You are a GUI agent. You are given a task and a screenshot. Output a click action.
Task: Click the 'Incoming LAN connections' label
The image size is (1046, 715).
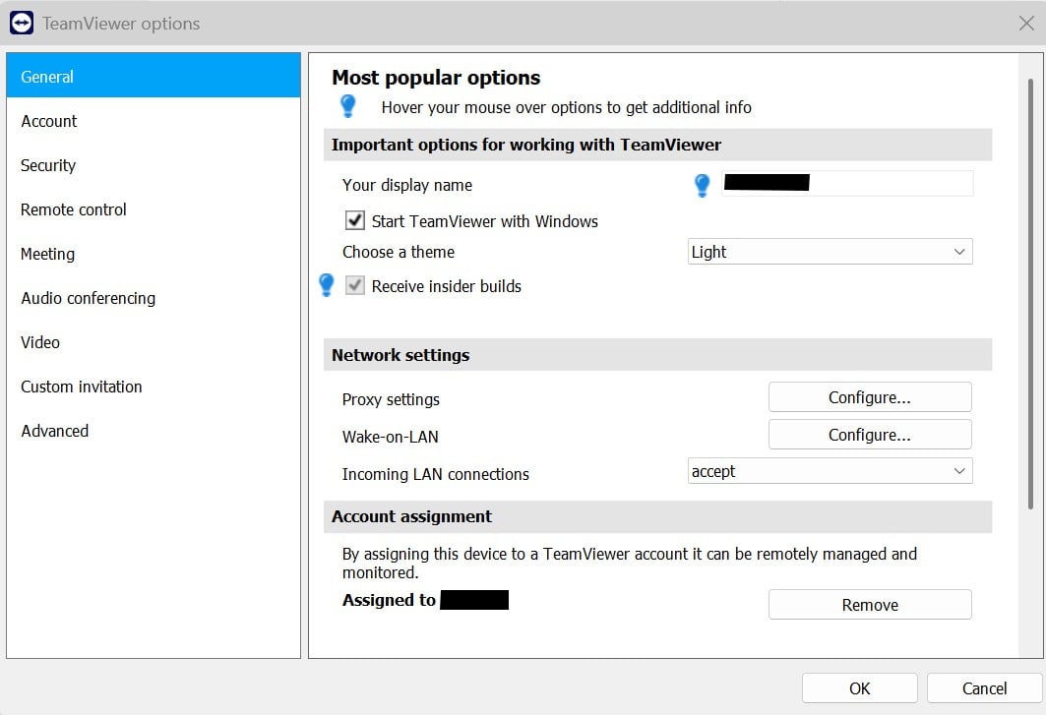436,474
